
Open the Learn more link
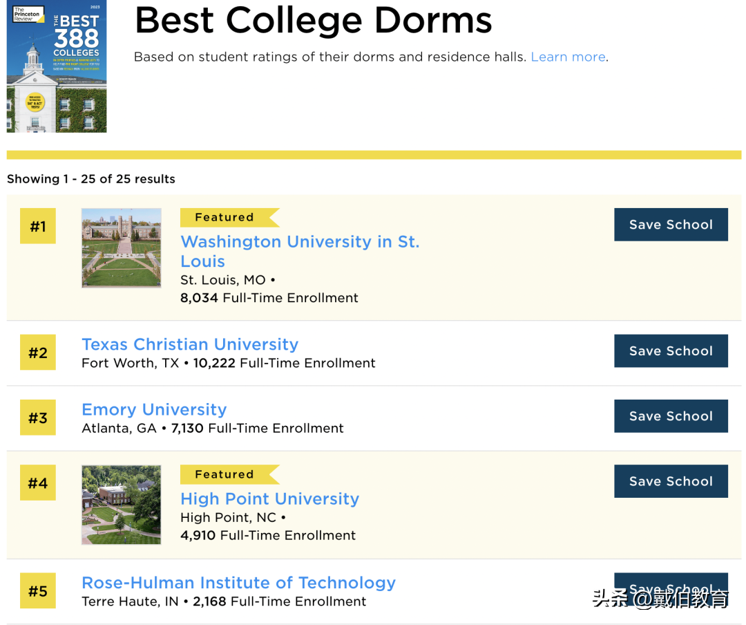pos(568,57)
